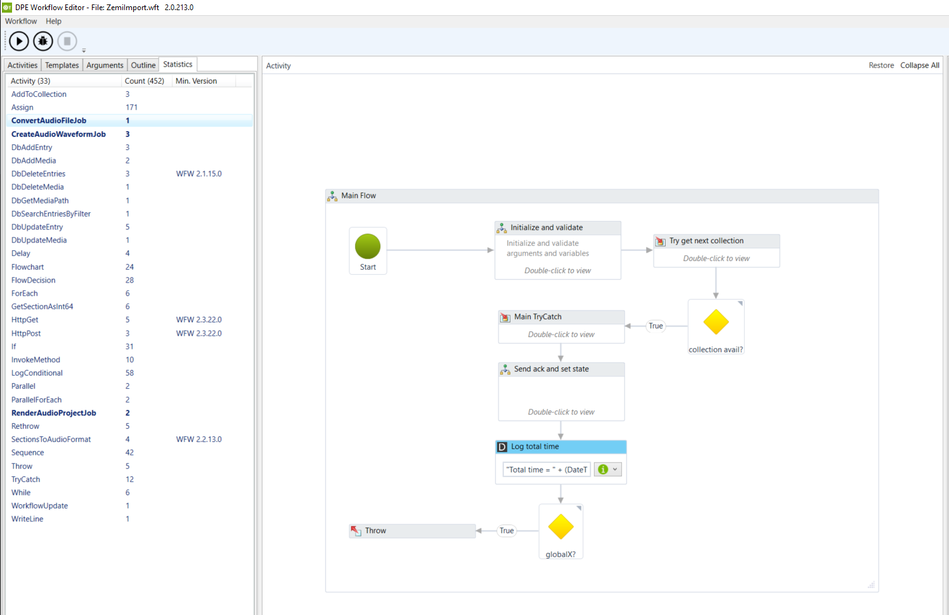The width and height of the screenshot is (949, 615).
Task: Select the 'collection avail?' decision diamond
Action: (x=716, y=322)
